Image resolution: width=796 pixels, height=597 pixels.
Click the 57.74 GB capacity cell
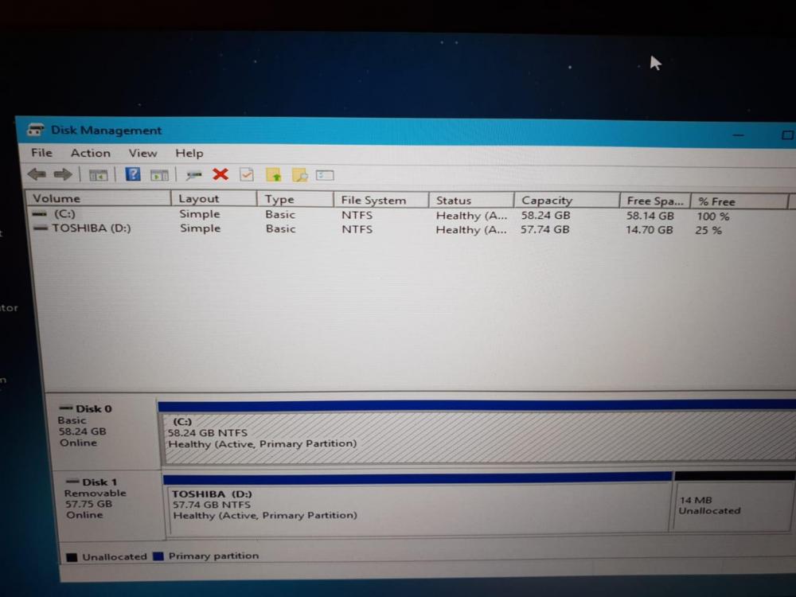click(544, 229)
